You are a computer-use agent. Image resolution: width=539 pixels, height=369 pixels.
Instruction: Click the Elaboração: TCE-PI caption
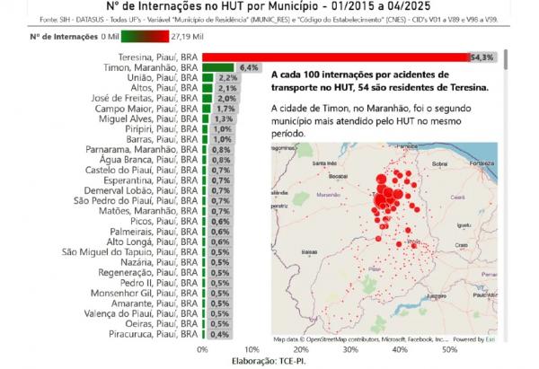coord(269,362)
